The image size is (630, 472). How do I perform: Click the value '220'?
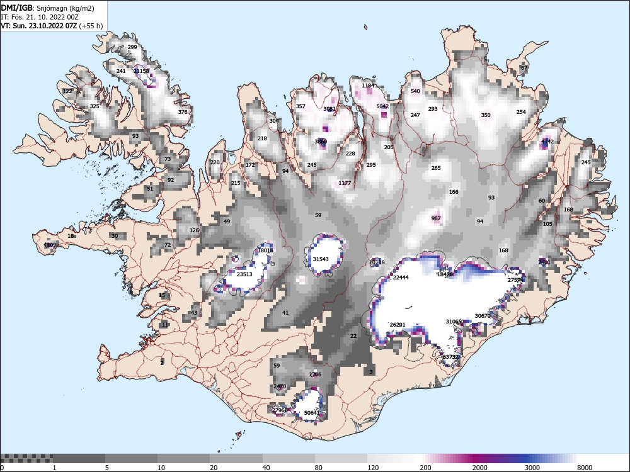(x=215, y=162)
